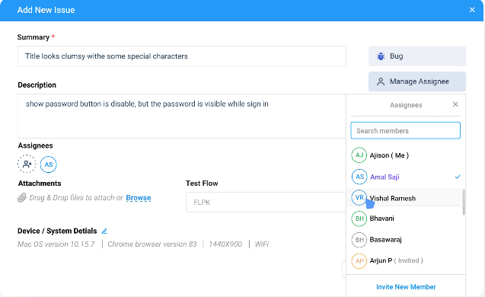Click the add assignee dashed icon
Screen dimensions: 485x297
click(27, 164)
